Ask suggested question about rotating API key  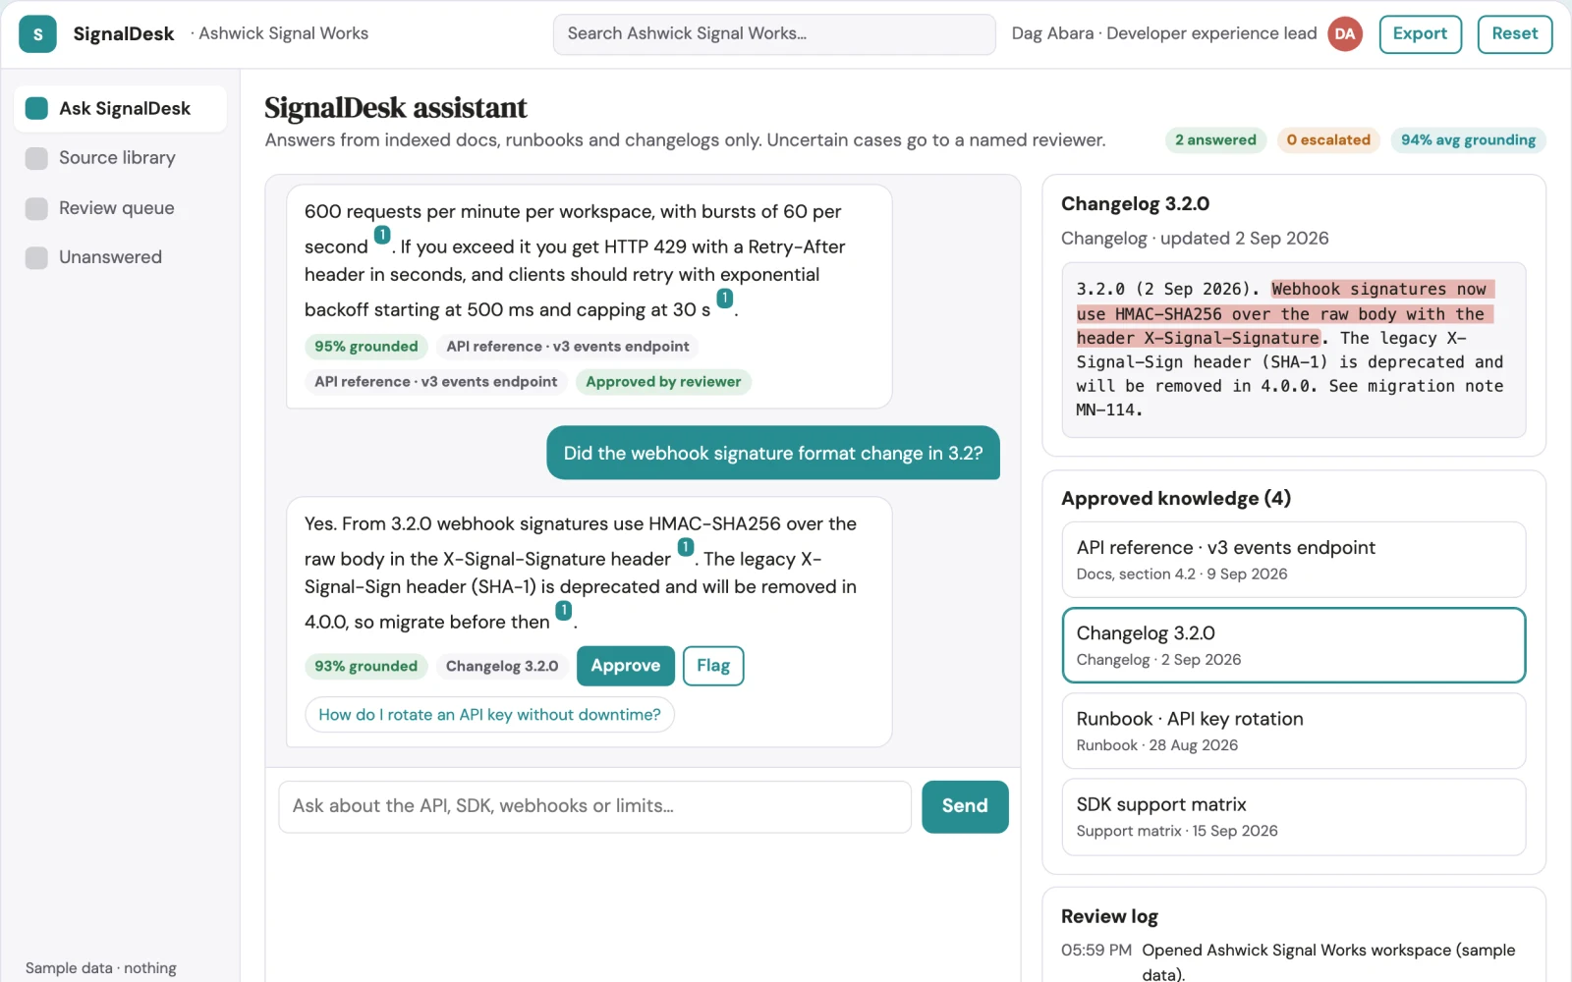[x=489, y=715]
